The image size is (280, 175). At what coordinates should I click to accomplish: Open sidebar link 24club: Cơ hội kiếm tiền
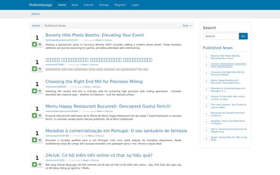click(228, 98)
